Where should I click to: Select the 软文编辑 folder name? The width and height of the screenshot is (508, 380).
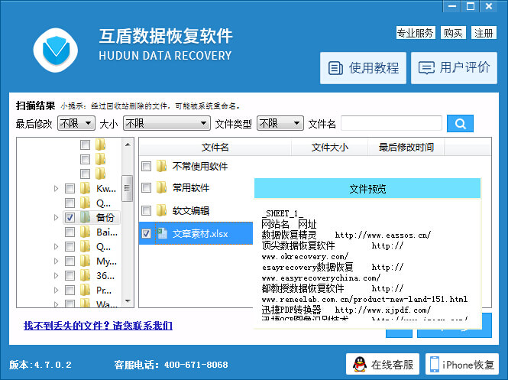click(x=190, y=211)
